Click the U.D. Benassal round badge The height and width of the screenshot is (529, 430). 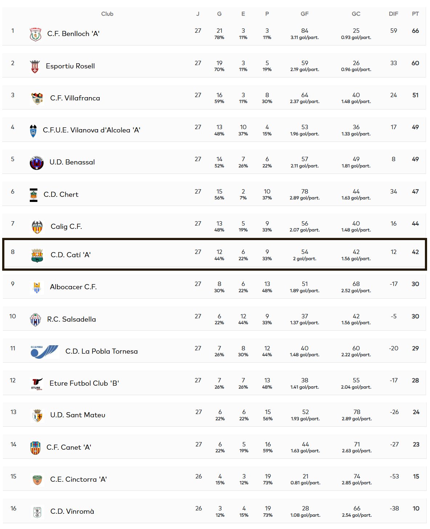pyautogui.click(x=36, y=163)
